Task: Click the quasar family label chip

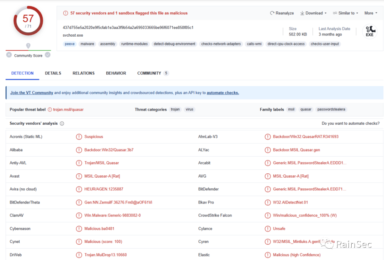Action: click(306, 109)
